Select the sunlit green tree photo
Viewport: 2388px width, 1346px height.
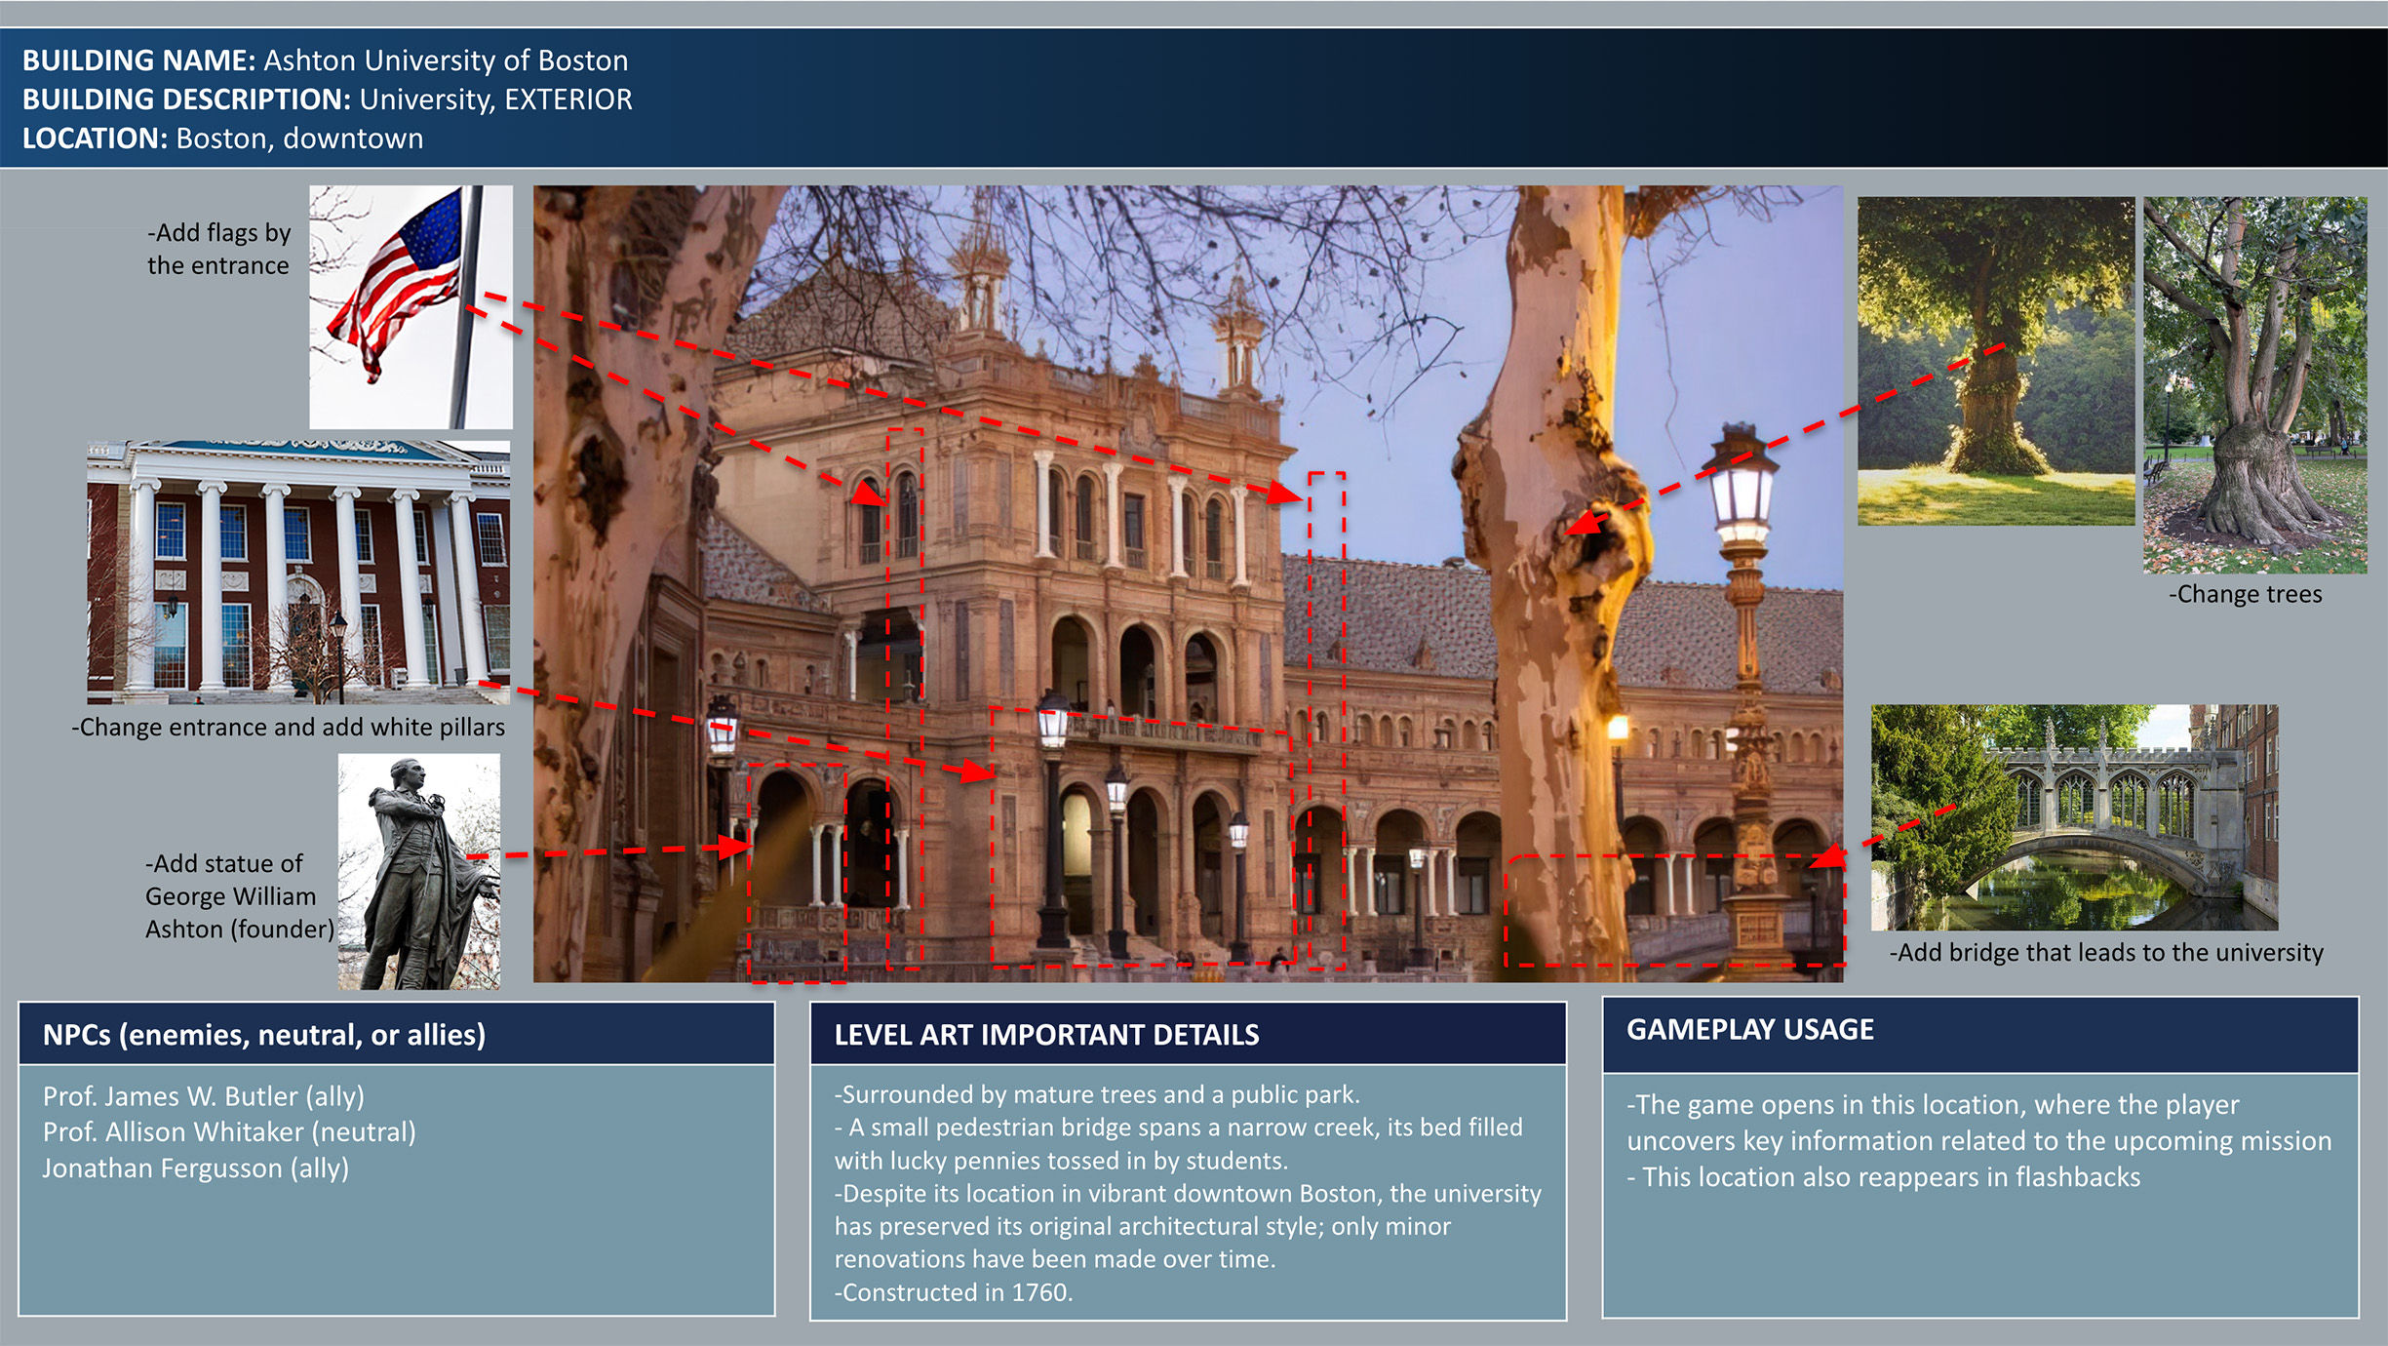1995,361
